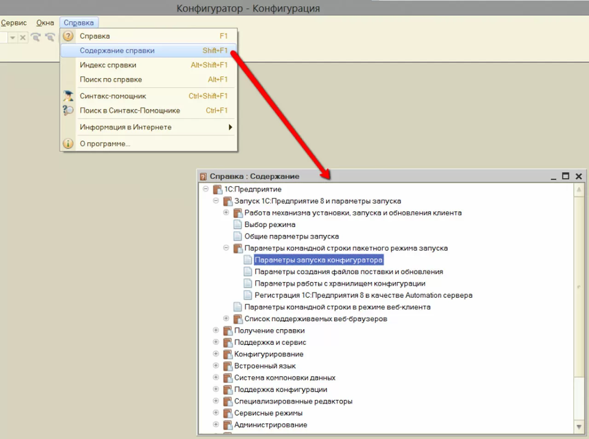This screenshot has height=439, width=589.
Task: Expand the Получение справки node
Action: (x=216, y=330)
